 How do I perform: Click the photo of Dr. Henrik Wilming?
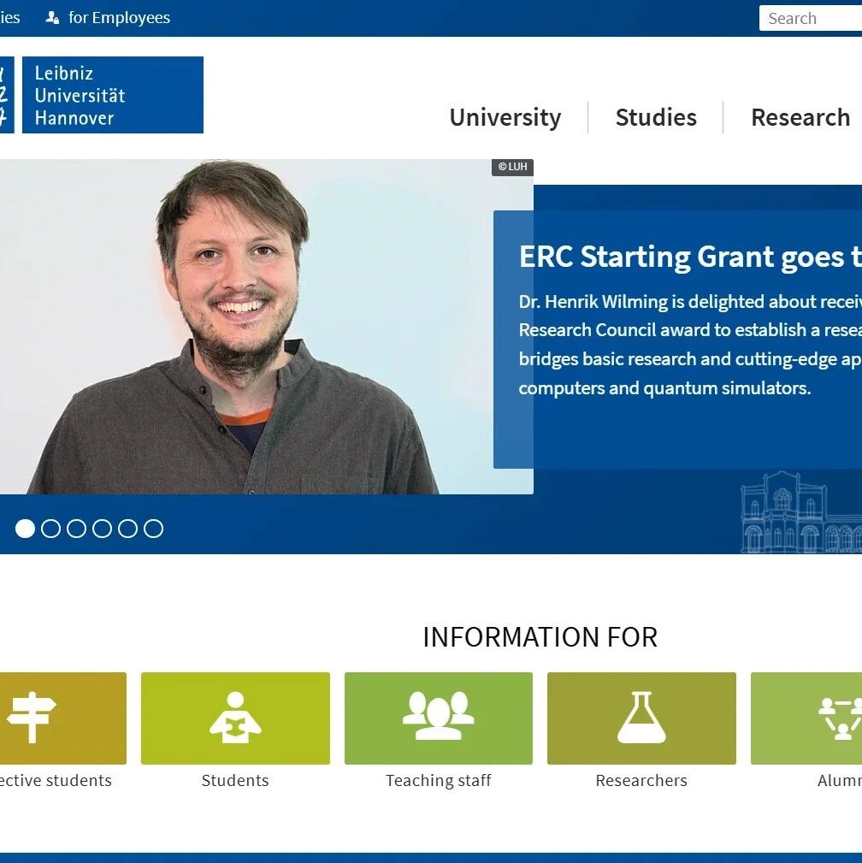tap(267, 327)
